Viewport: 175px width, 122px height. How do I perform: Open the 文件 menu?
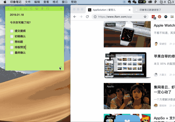tap(28, 2)
